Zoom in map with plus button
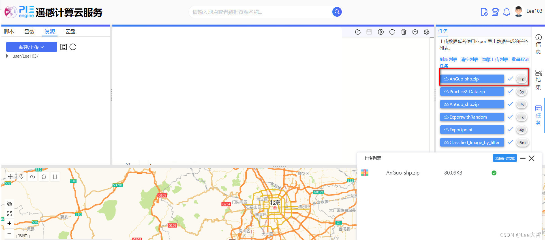The height and width of the screenshot is (240, 545). pos(9,223)
